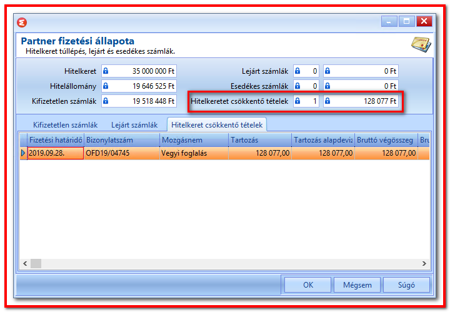Click lock icon in Hitelkeretet csökkentő tételek count
450x312 pixels.
(x=297, y=101)
